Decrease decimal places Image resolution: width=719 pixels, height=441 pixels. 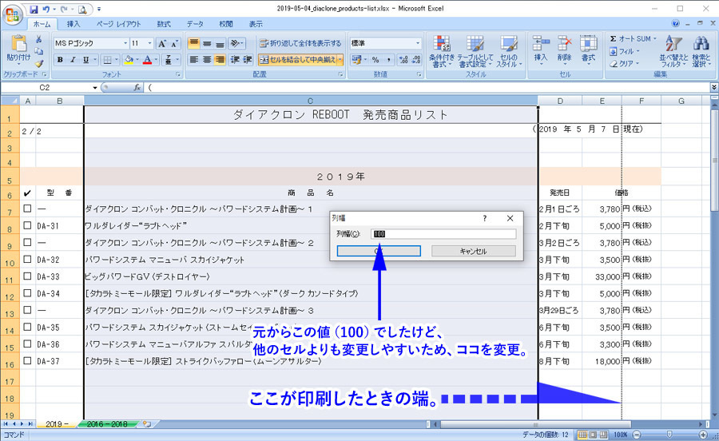(x=416, y=60)
